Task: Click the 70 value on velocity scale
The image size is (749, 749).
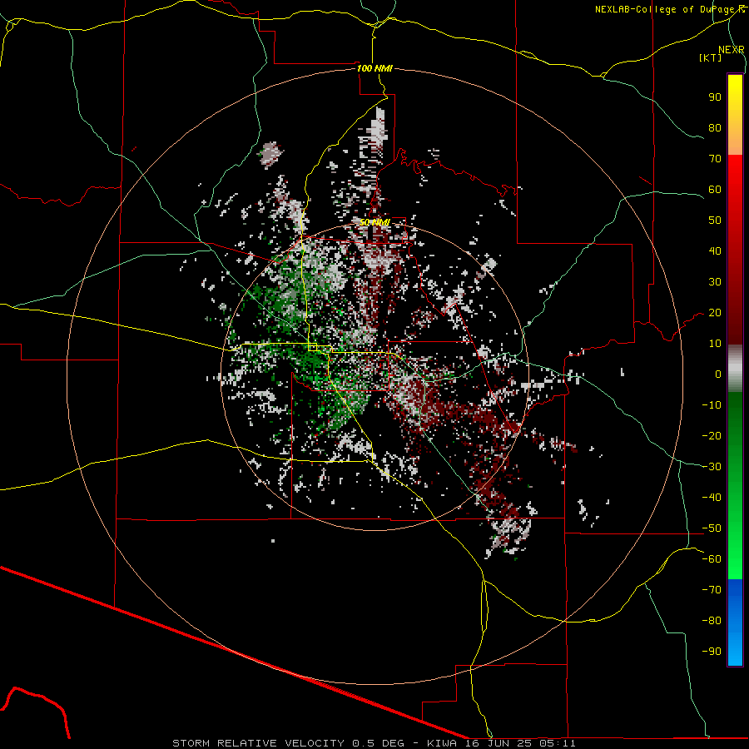Action: coord(715,159)
